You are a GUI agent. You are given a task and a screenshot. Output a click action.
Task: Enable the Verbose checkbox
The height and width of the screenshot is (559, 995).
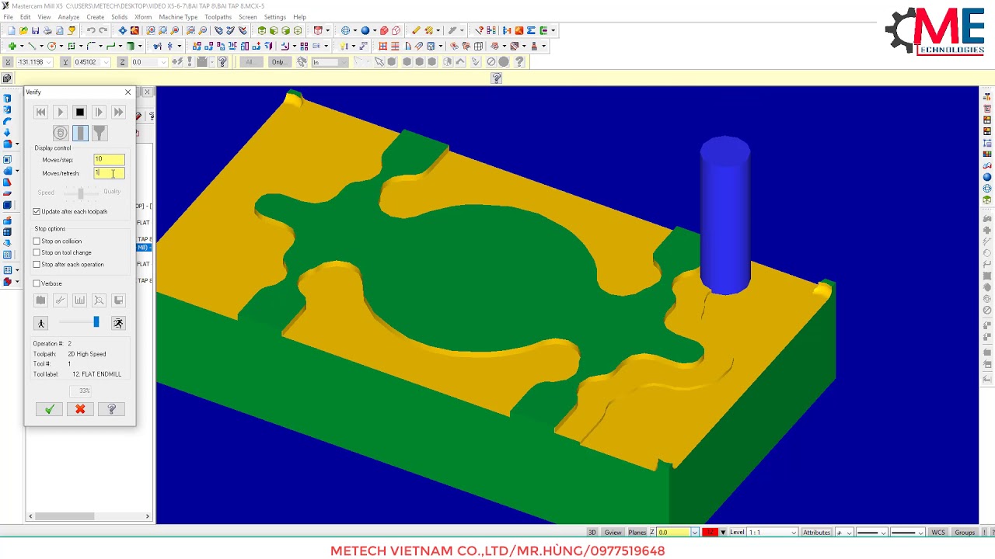pos(37,284)
